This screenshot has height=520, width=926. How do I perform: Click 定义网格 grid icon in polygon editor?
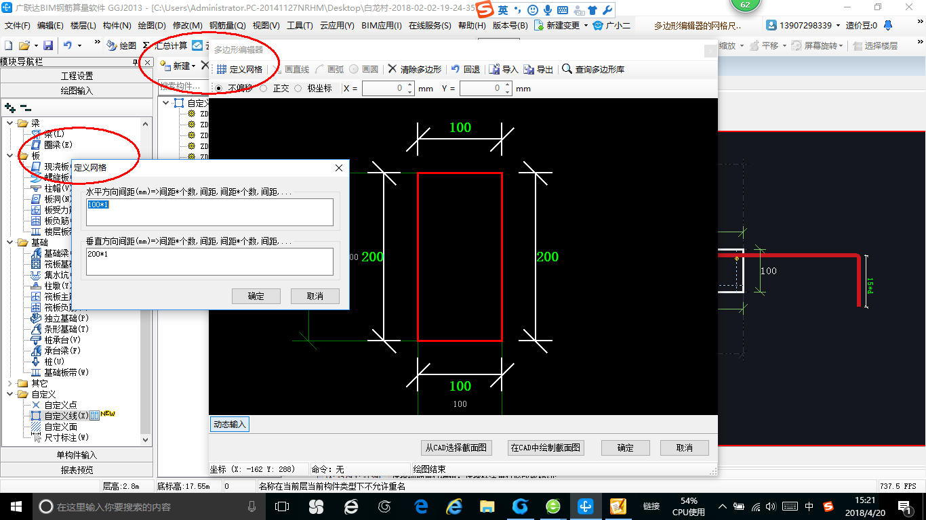point(239,69)
